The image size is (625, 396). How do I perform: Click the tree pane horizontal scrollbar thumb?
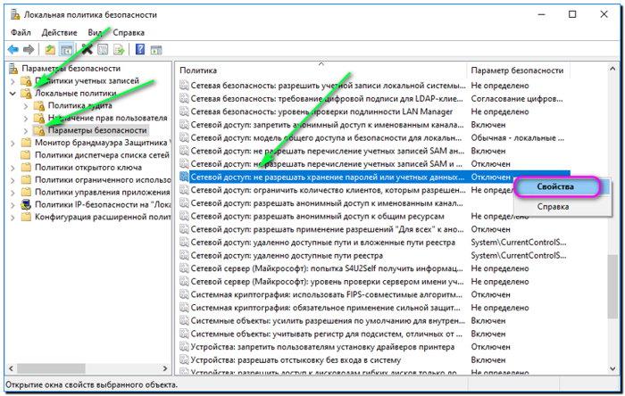tap(51, 368)
